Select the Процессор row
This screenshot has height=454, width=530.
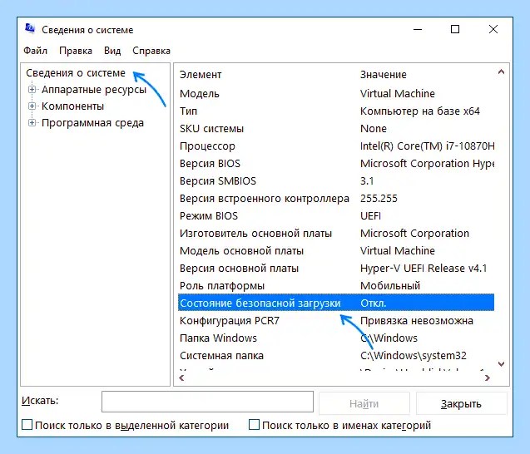(336, 146)
